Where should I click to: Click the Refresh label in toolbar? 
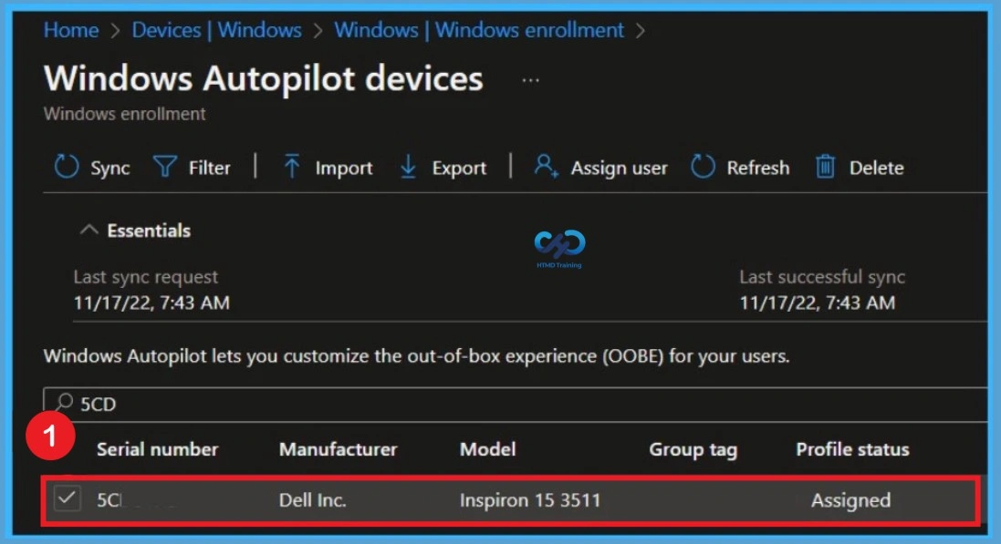pos(757,168)
